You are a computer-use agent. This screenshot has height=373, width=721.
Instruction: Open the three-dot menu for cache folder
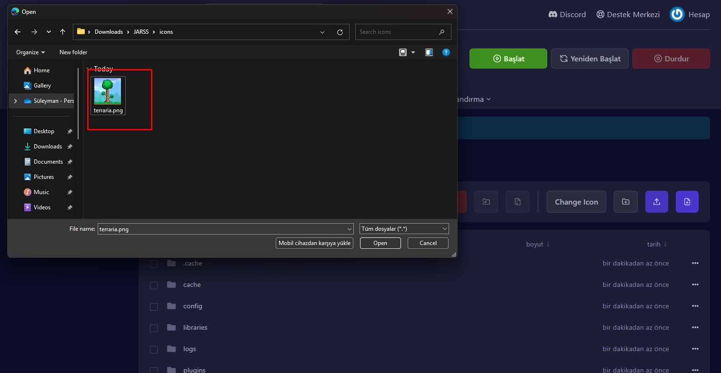click(x=695, y=285)
